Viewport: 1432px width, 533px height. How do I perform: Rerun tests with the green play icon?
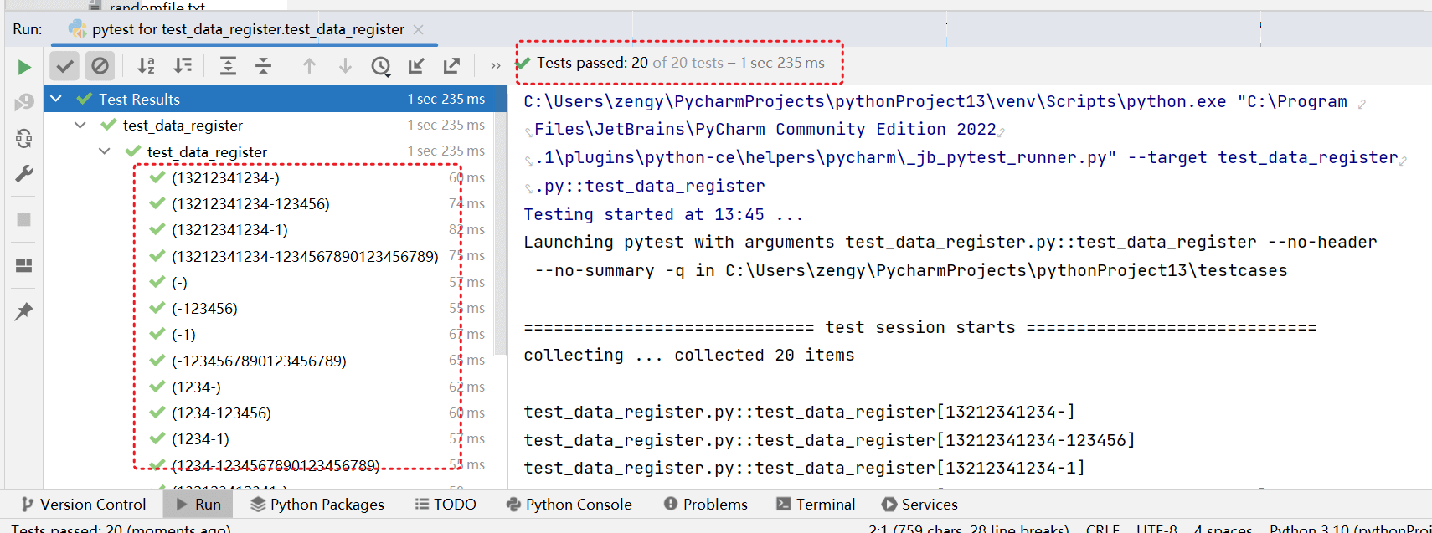(x=24, y=67)
